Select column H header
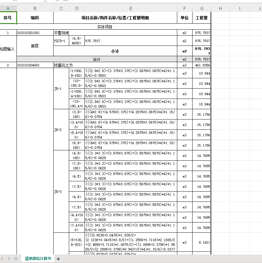Viewport: 262px width, 263px height. [221, 8]
